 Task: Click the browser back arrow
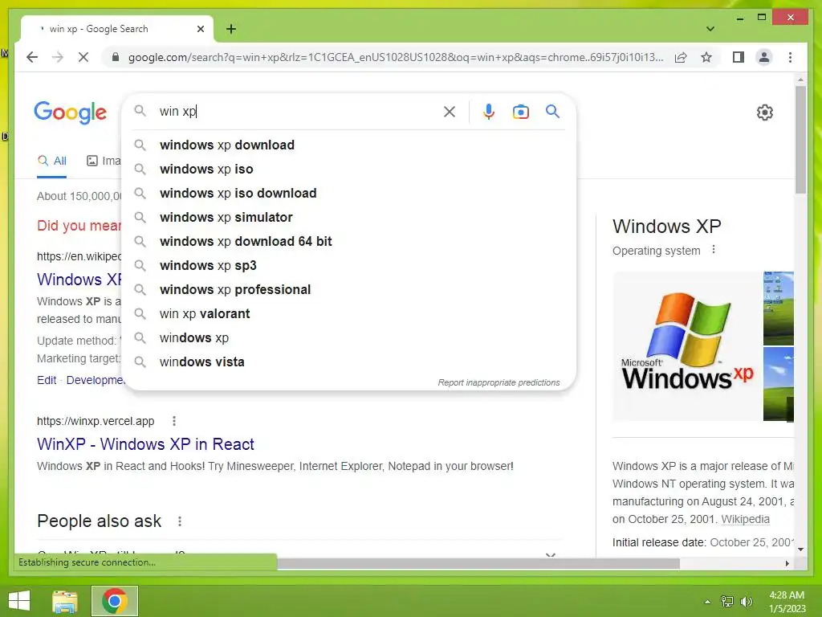32,57
